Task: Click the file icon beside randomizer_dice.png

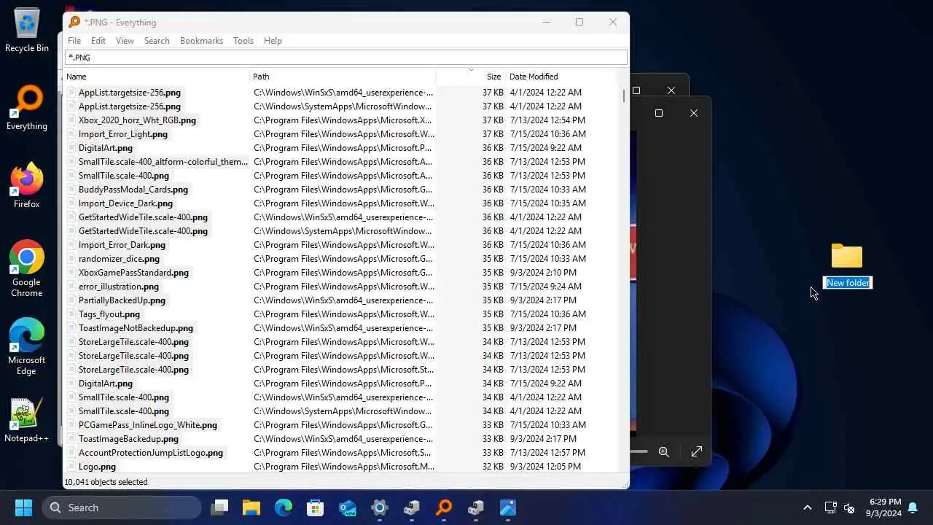Action: click(71, 259)
